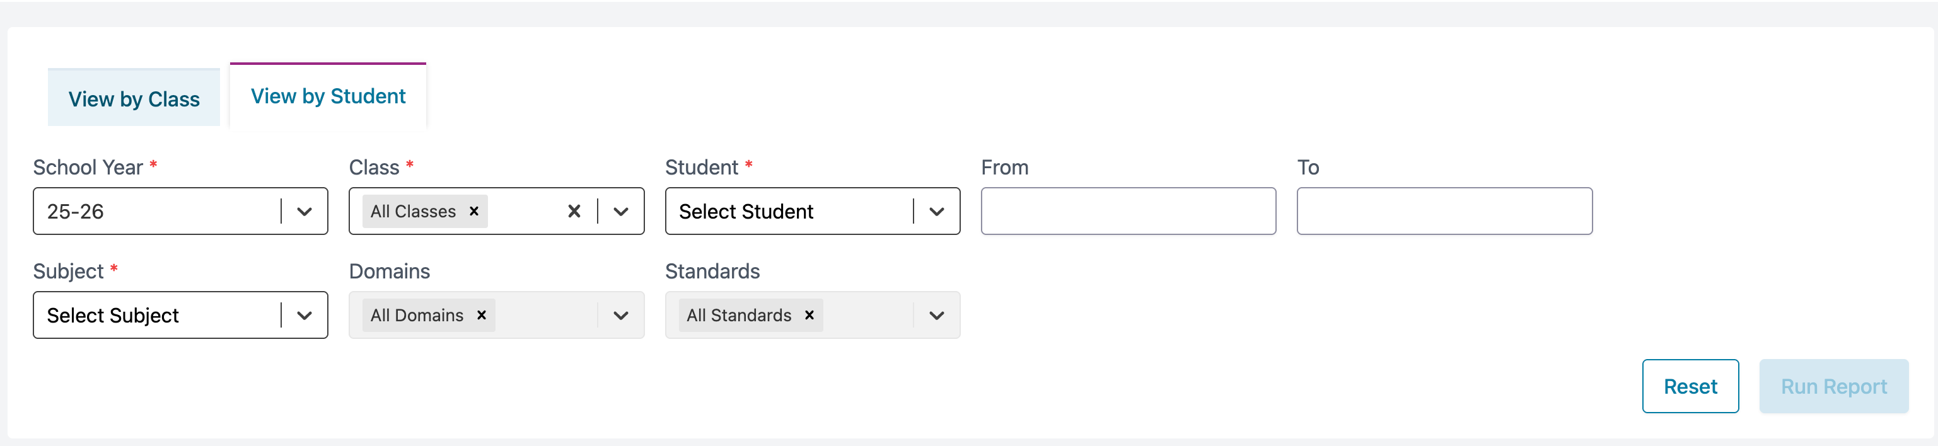Click the Run Report button
Screen dimensions: 1938x446
tap(1833, 387)
